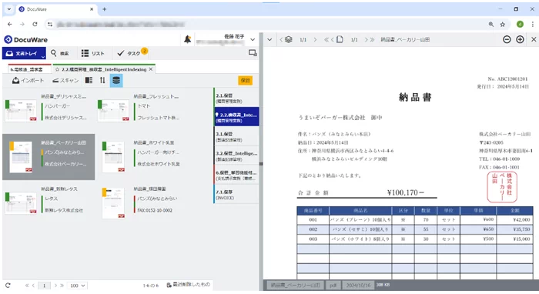
Task: Start a scan with スキャン
Action: click(65, 80)
